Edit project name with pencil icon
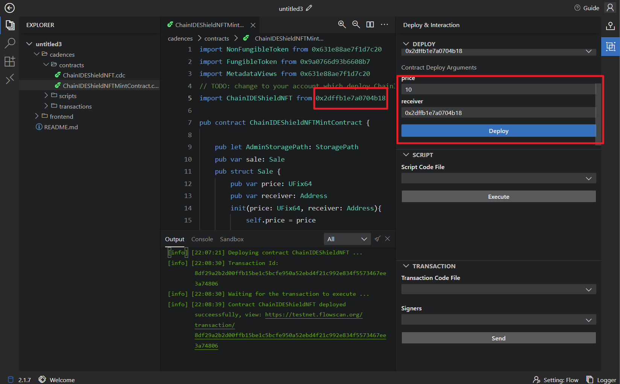Image resolution: width=620 pixels, height=384 pixels. tap(309, 8)
